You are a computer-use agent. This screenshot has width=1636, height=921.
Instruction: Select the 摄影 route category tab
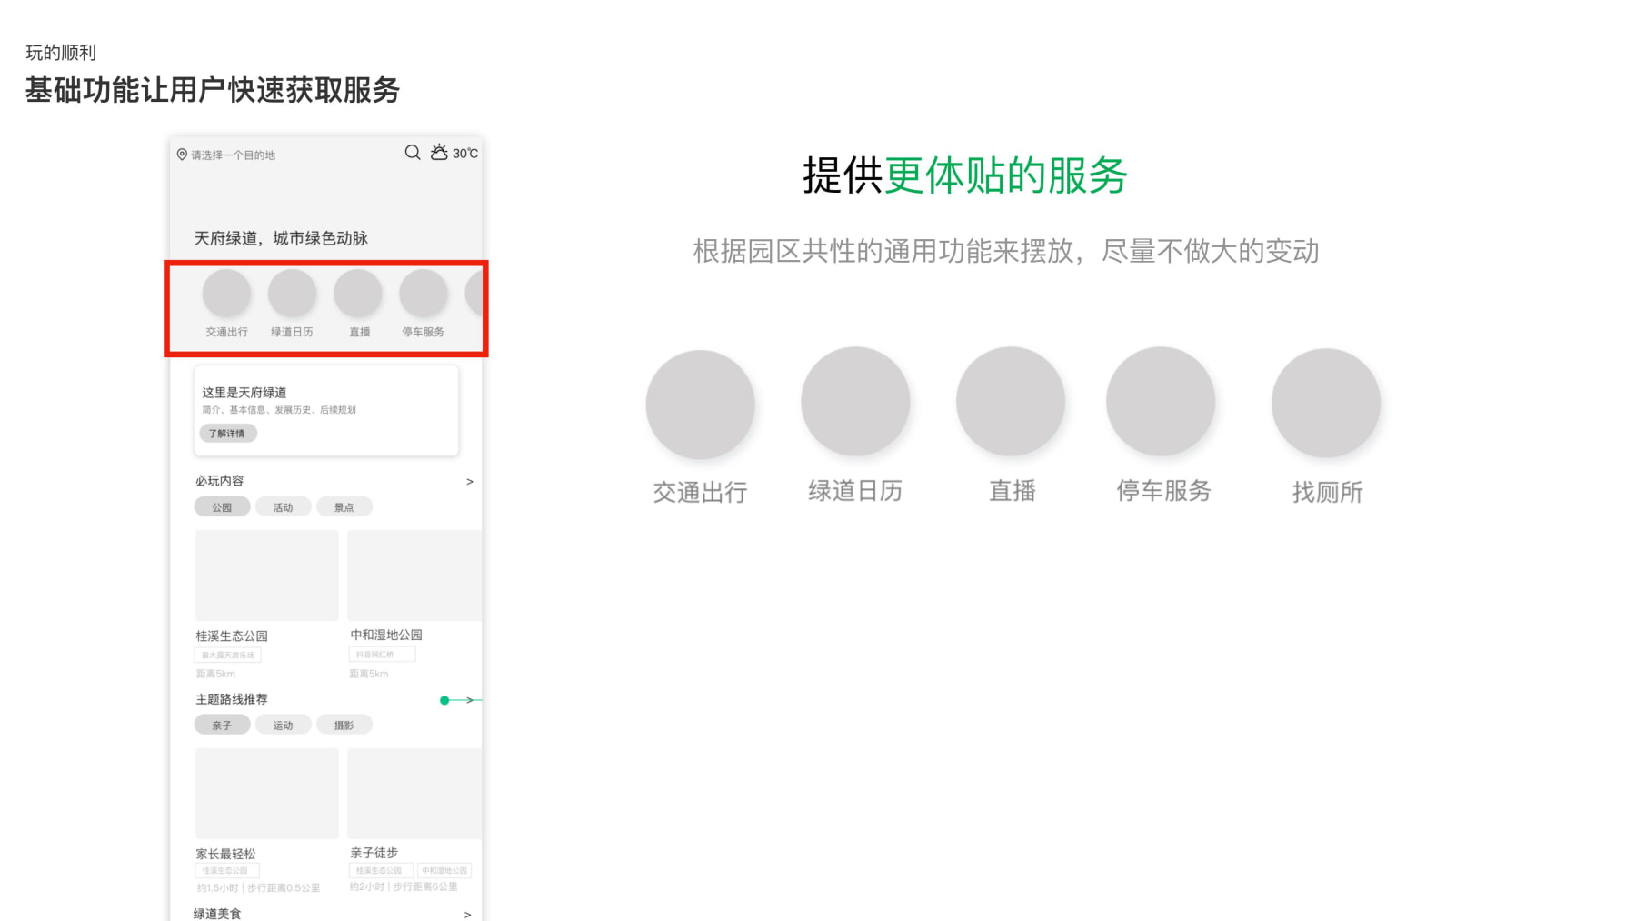[345, 725]
